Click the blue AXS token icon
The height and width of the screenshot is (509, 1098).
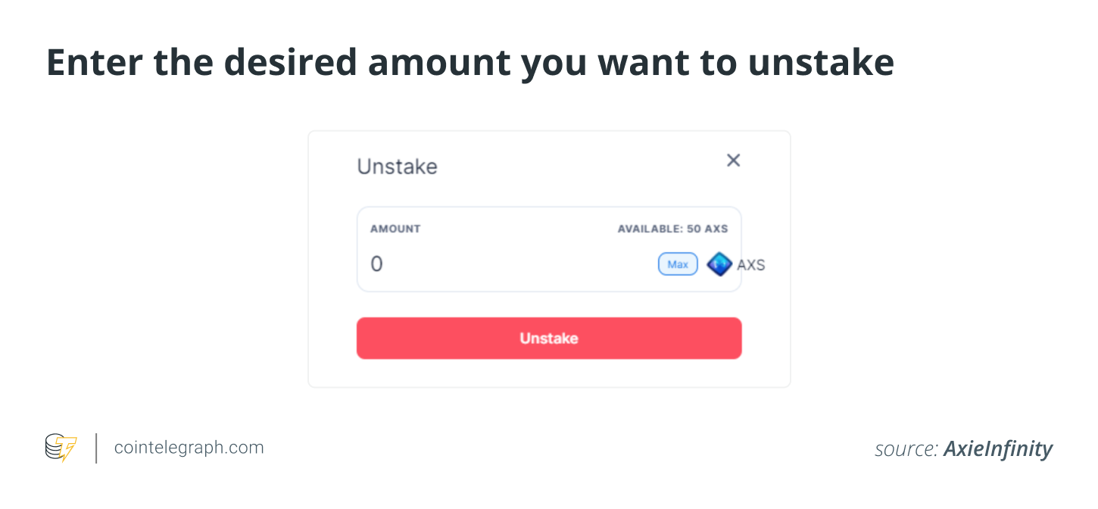click(719, 264)
